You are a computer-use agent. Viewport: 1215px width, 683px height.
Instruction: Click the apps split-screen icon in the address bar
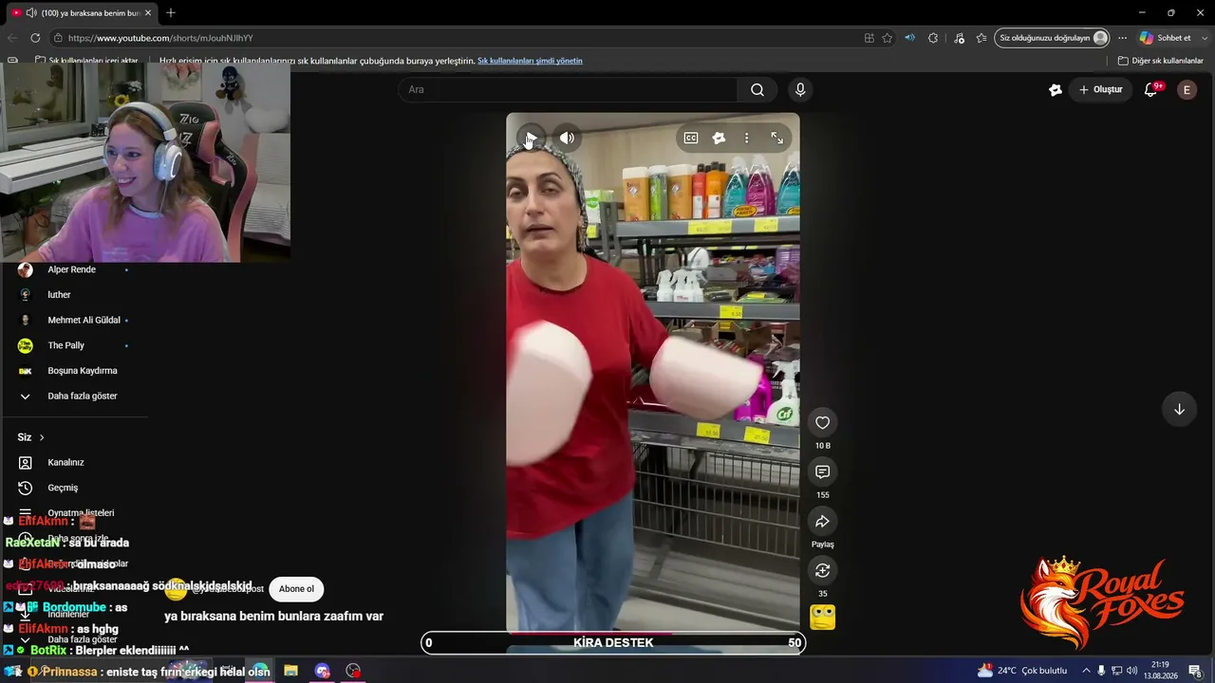[x=869, y=38]
